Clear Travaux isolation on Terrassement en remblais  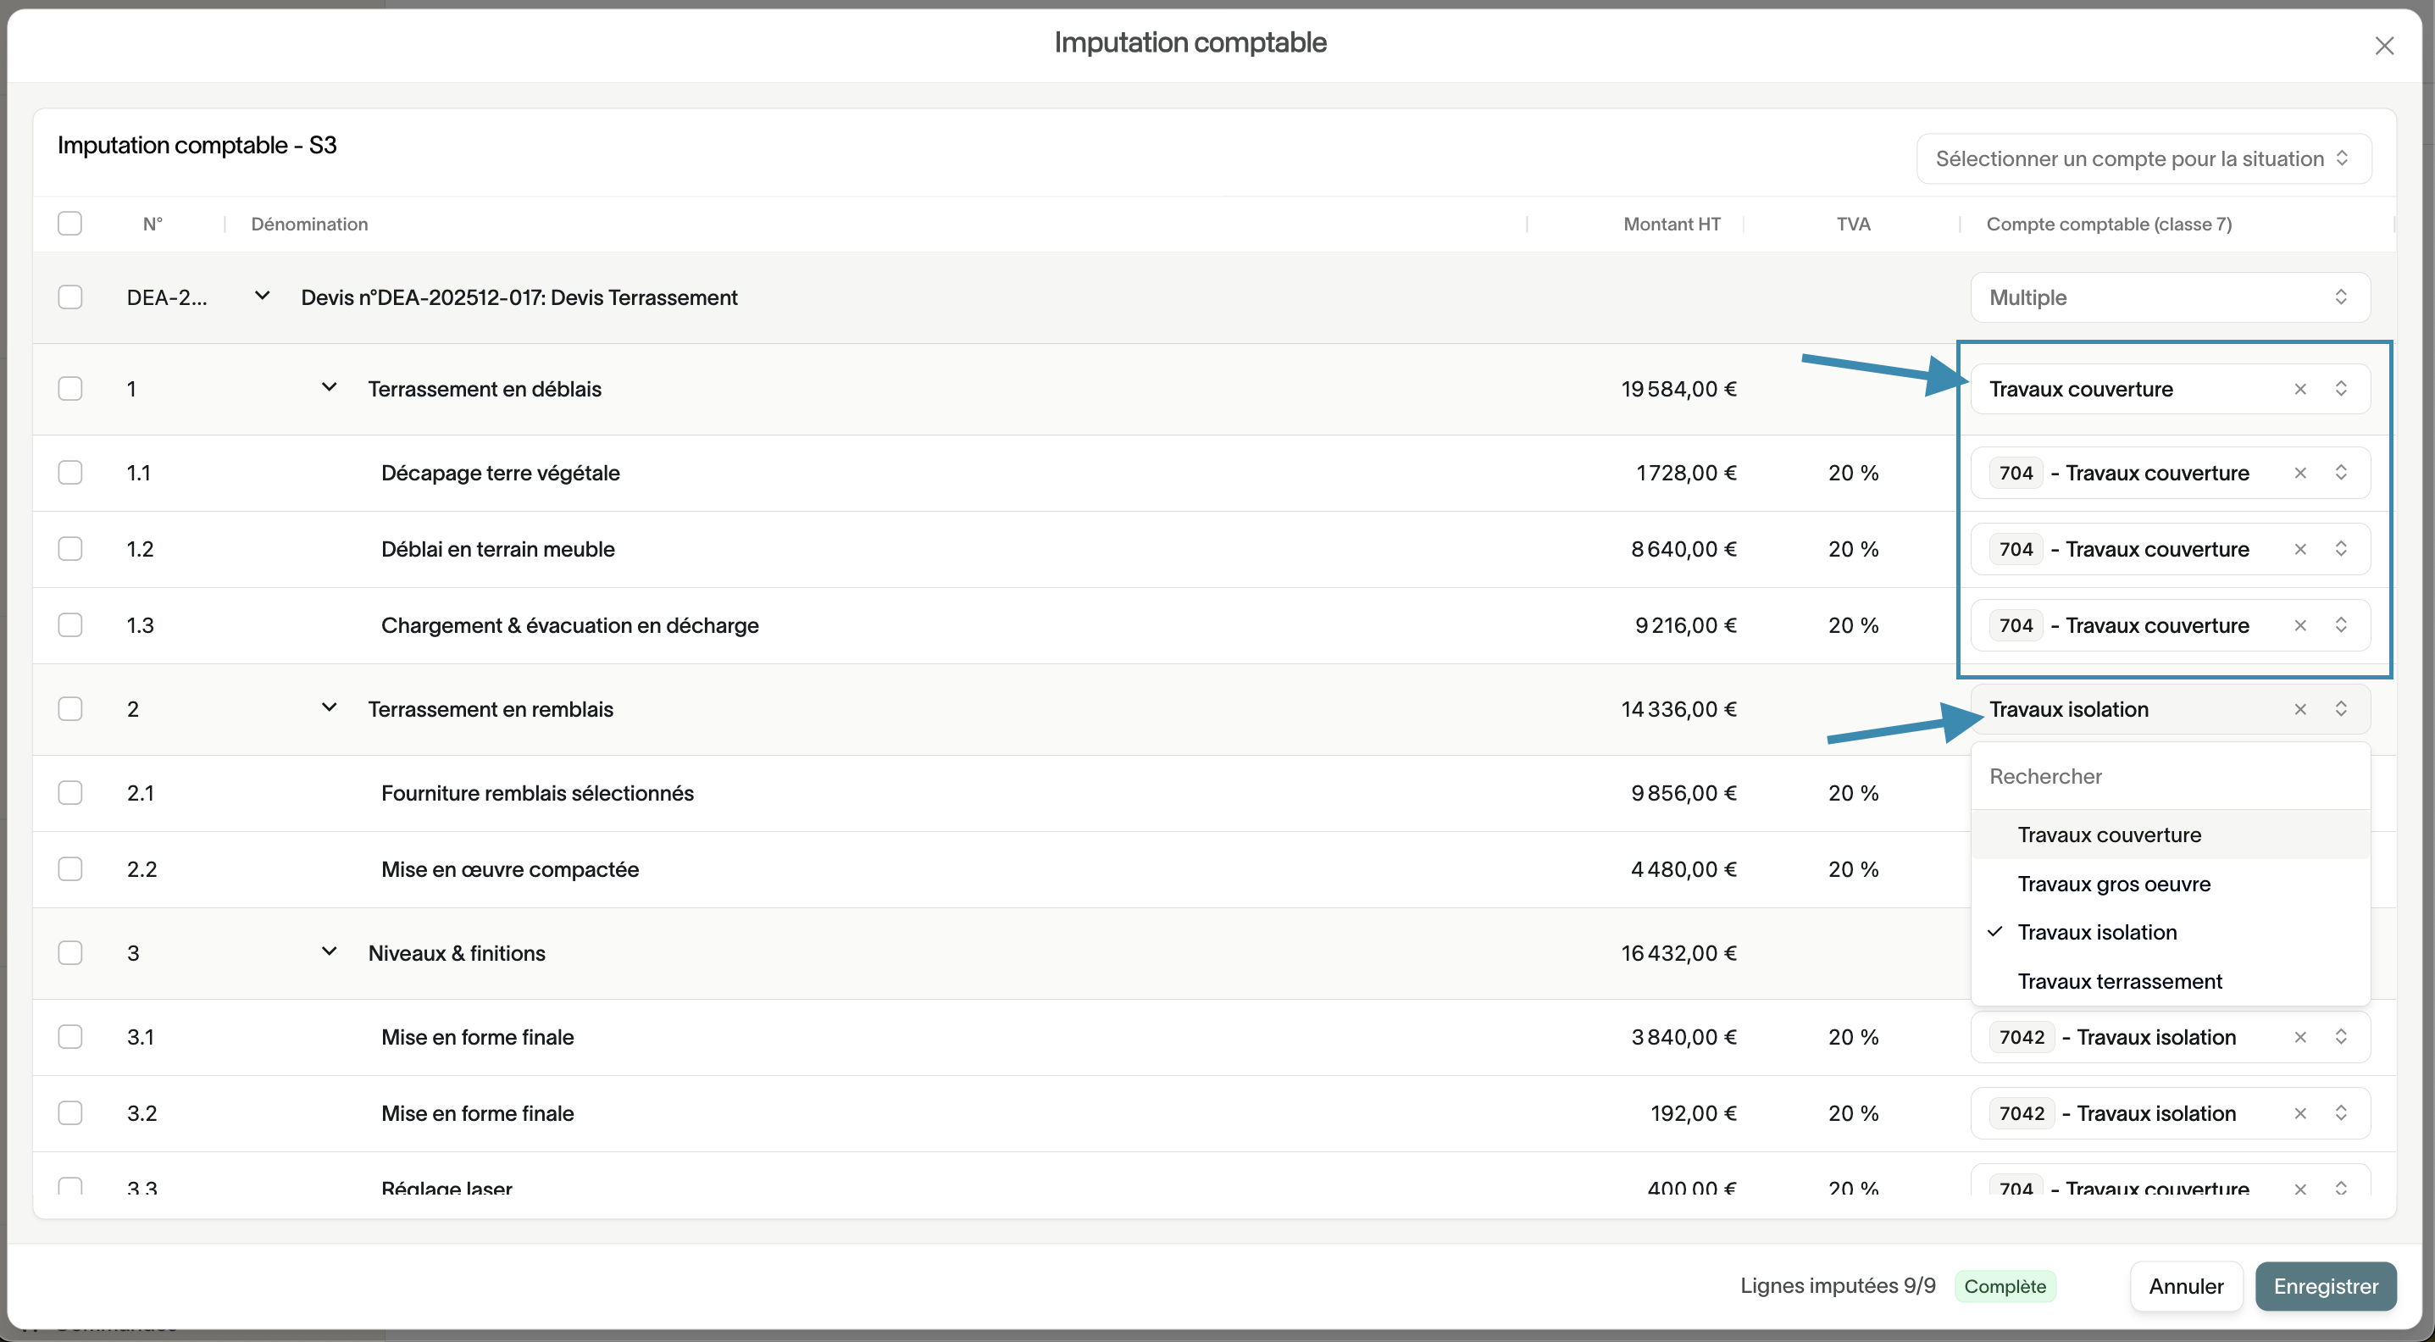(x=2299, y=710)
